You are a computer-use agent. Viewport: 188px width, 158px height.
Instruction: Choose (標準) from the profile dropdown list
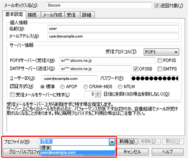(77, 148)
